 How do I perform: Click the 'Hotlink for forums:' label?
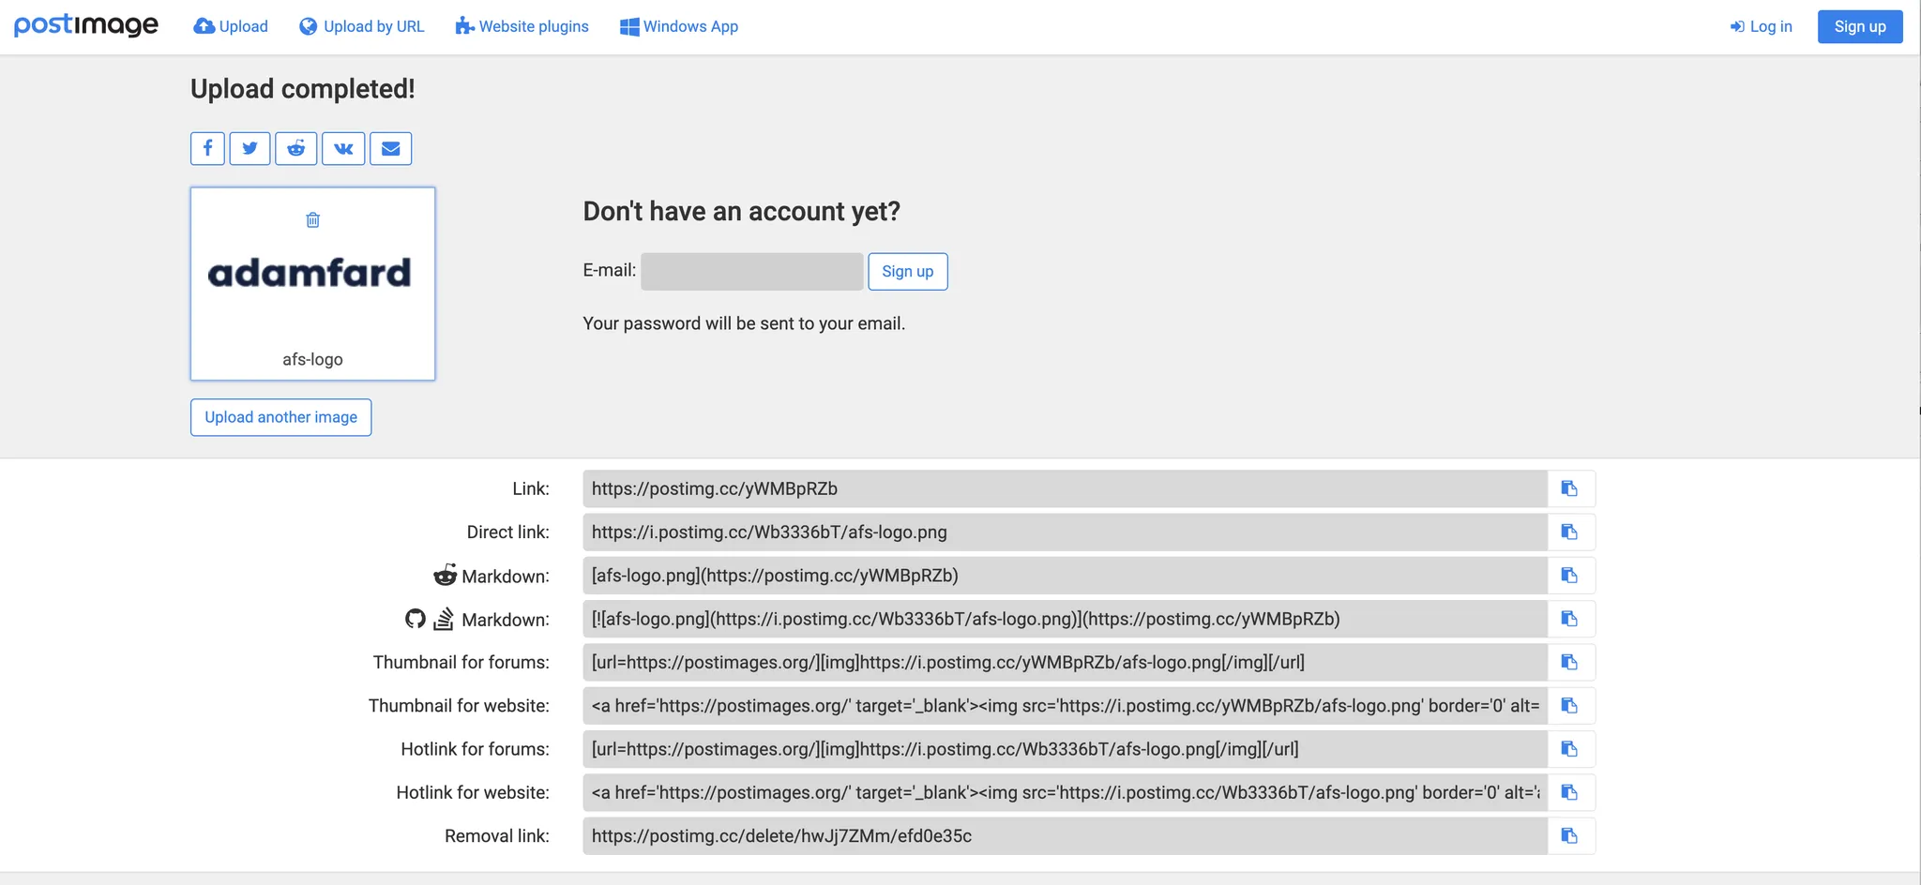476,749
